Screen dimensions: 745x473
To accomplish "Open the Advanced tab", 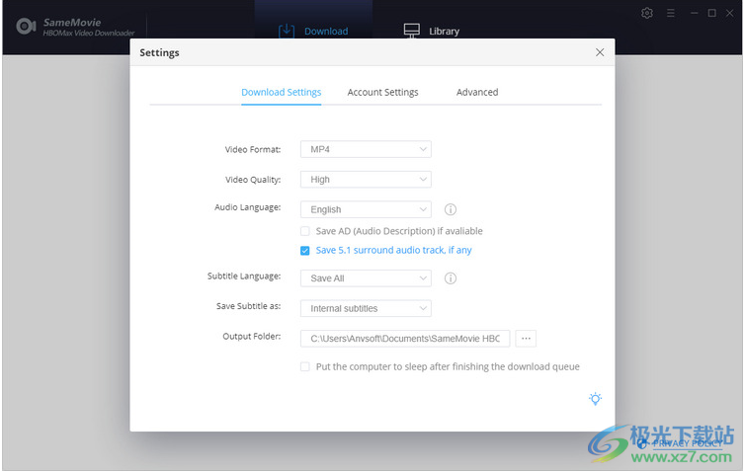I will click(x=477, y=92).
